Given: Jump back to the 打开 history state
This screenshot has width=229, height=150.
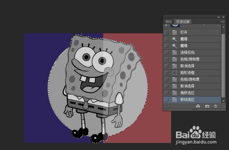Looking at the screenshot, I should click(x=192, y=32).
